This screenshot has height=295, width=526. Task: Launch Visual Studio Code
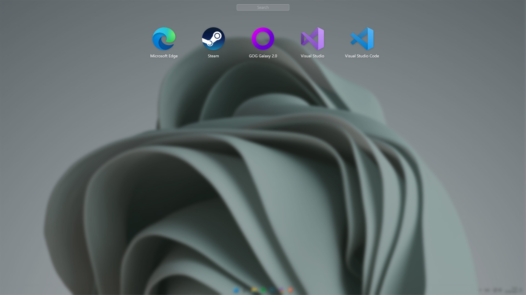click(x=362, y=39)
